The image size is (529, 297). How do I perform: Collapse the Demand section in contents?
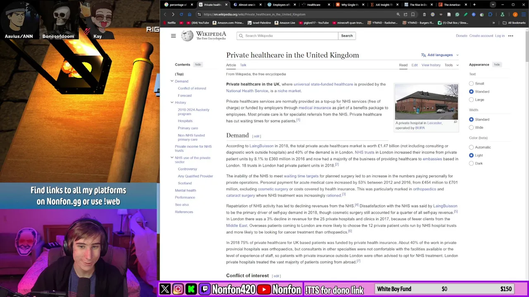172,81
